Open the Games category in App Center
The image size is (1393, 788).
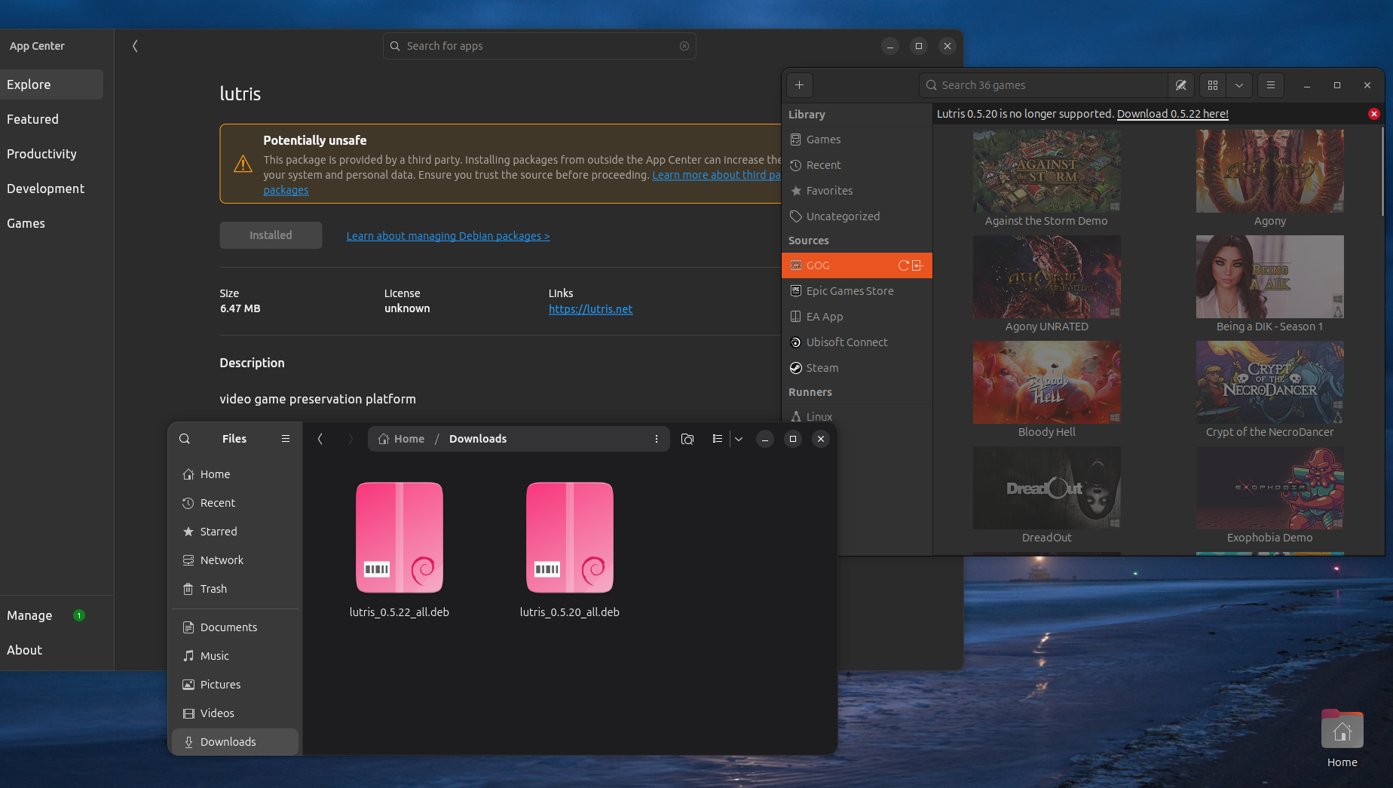(x=51, y=223)
